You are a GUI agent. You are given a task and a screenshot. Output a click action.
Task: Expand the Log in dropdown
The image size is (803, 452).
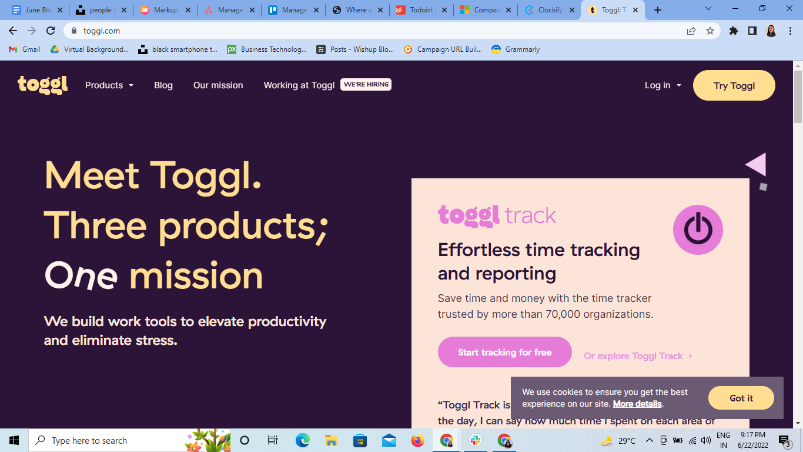[663, 85]
